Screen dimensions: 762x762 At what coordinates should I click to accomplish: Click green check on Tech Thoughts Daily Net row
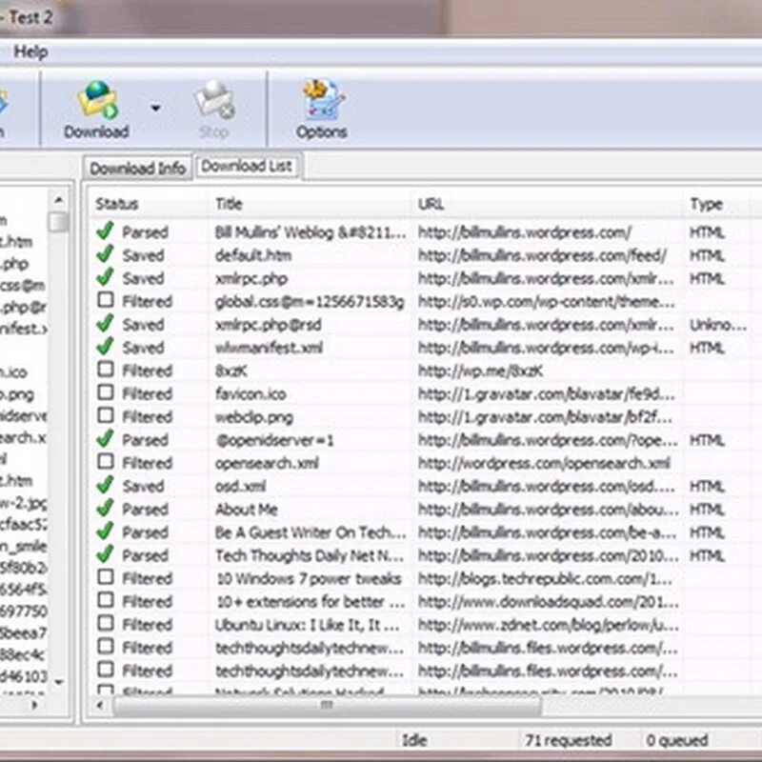[x=105, y=554]
